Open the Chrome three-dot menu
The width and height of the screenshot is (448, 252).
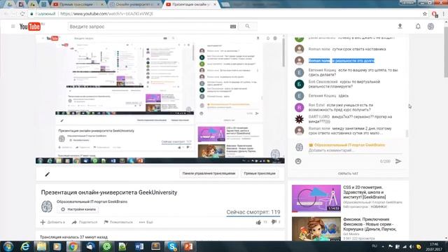coord(444,14)
